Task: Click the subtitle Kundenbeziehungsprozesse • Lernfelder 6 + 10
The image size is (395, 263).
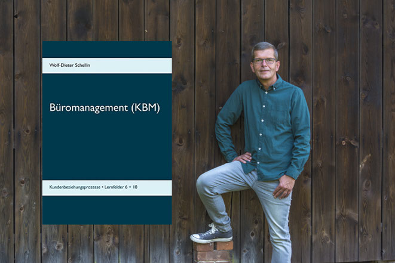Action: (x=93, y=187)
